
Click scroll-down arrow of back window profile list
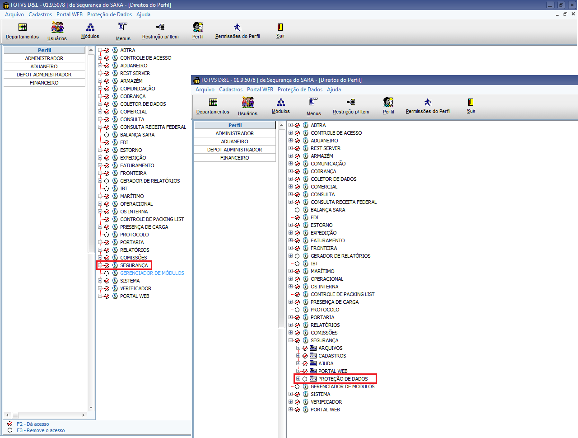point(91,408)
